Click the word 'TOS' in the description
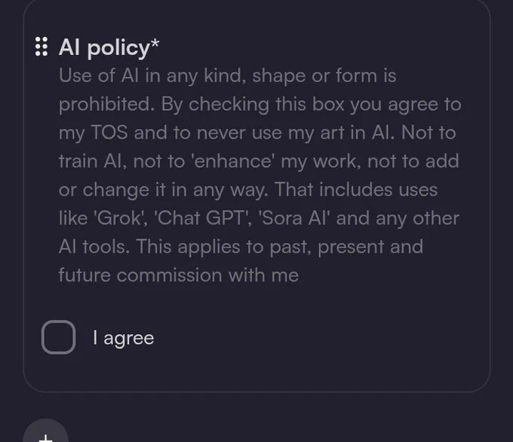Viewport: 513px width, 442px height. [x=109, y=133]
